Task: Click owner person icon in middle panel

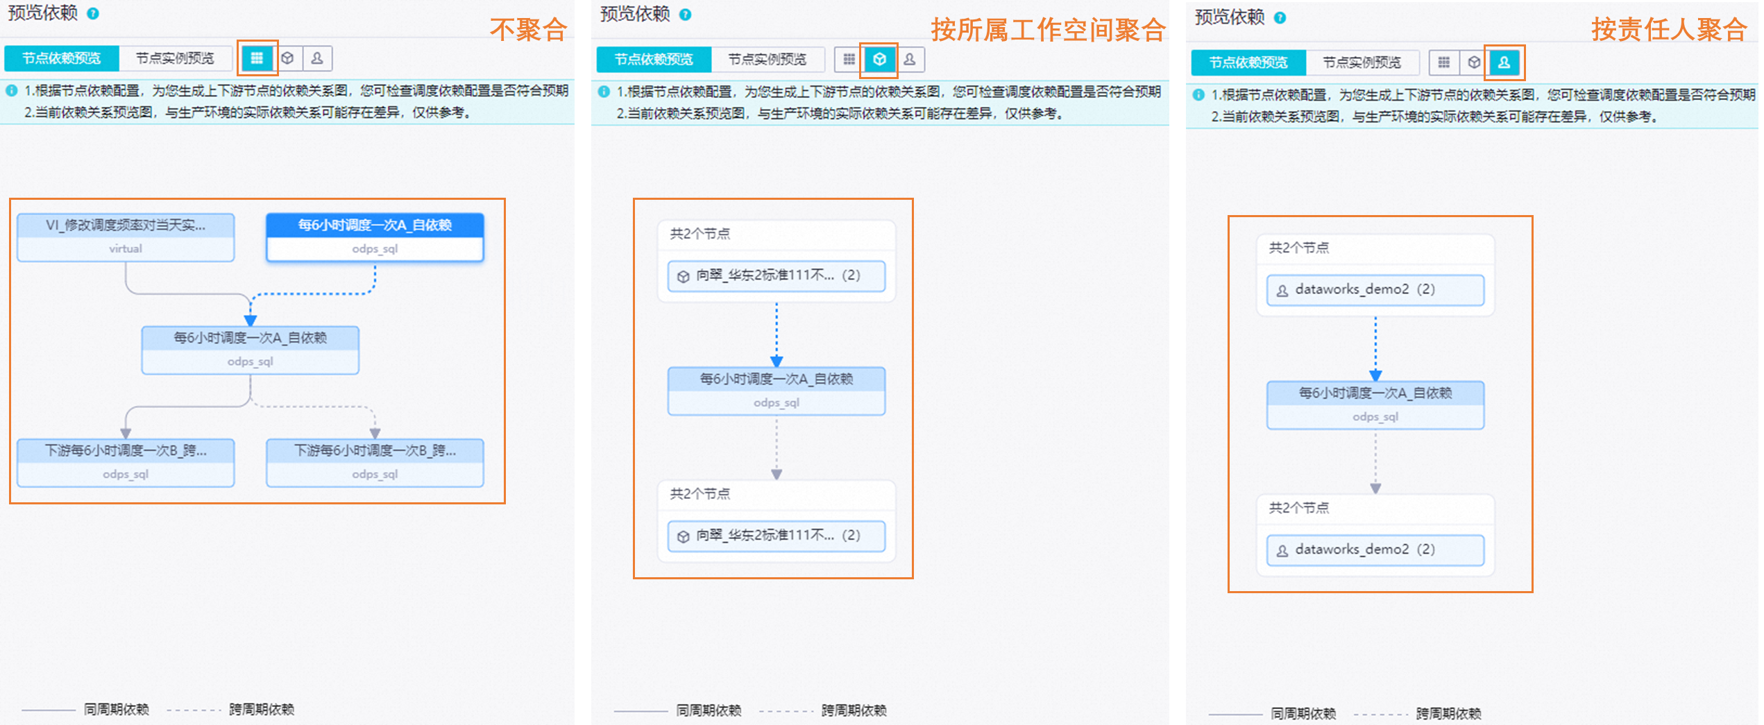Action: coord(910,60)
